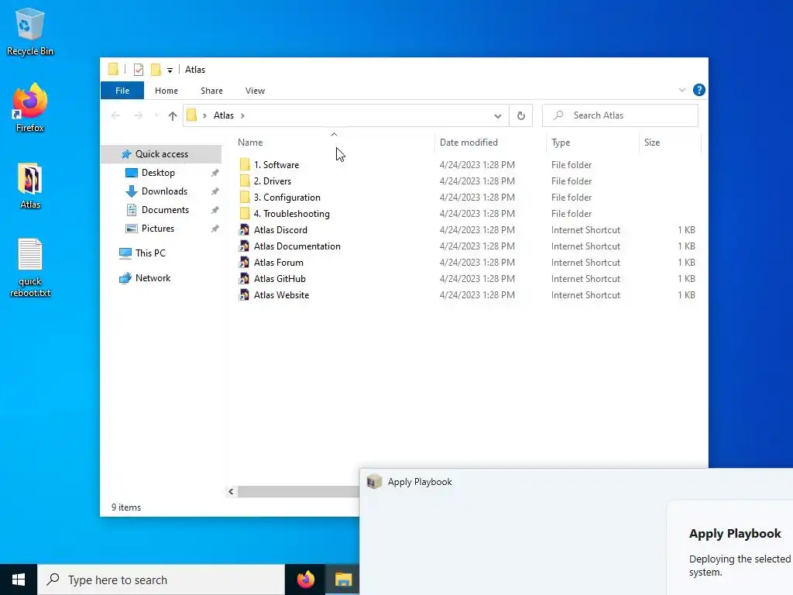Click the Atlas breadcrumb in address bar

tap(224, 115)
